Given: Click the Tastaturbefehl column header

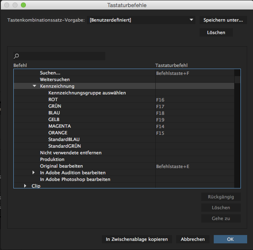Looking at the screenshot, I should [x=171, y=65].
